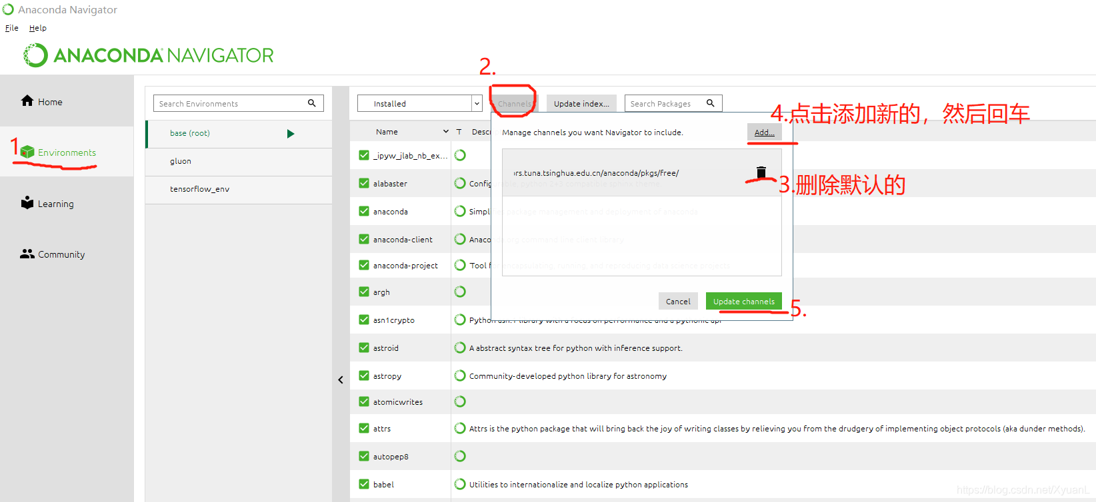Screen dimensions: 1096x502
Task: Click the status circle for babel
Action: [x=460, y=484]
